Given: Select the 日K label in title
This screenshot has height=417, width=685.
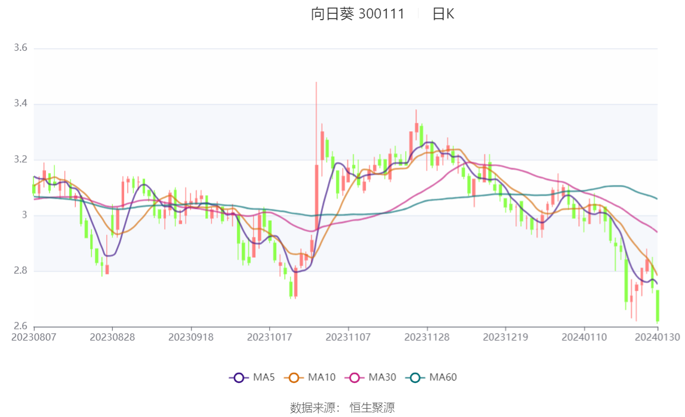Looking at the screenshot, I should [443, 14].
